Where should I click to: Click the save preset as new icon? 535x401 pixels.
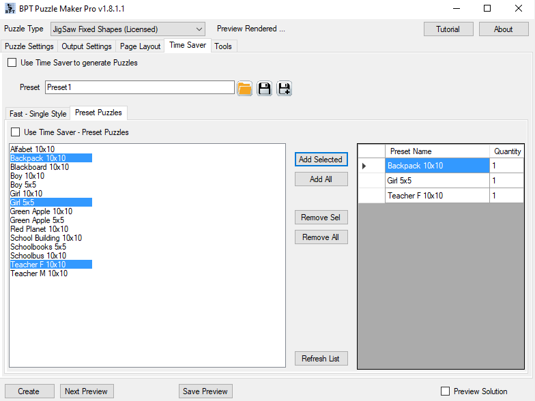coord(284,88)
